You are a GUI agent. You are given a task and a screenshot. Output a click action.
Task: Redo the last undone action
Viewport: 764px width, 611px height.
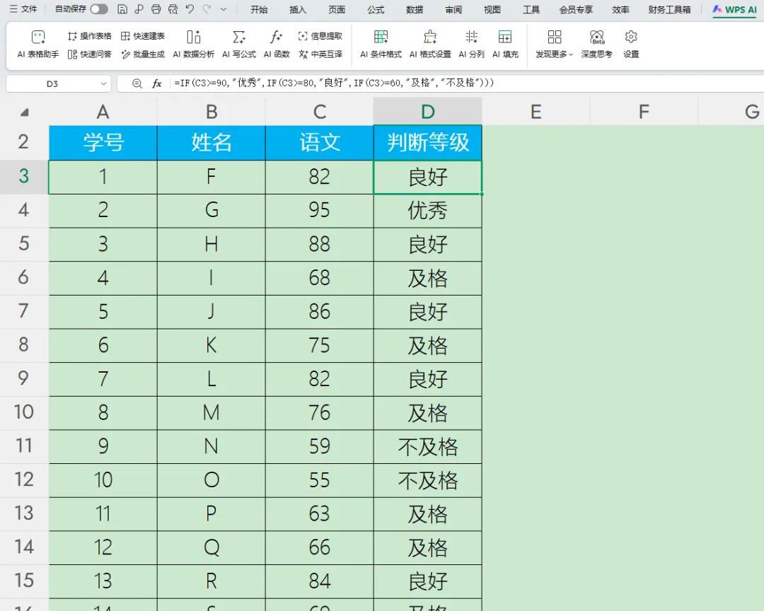click(207, 9)
